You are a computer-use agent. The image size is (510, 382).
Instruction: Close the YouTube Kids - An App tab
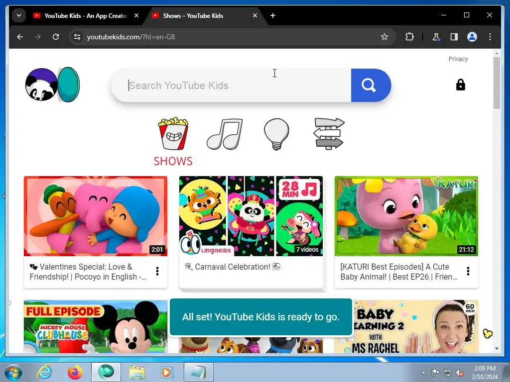pos(136,15)
